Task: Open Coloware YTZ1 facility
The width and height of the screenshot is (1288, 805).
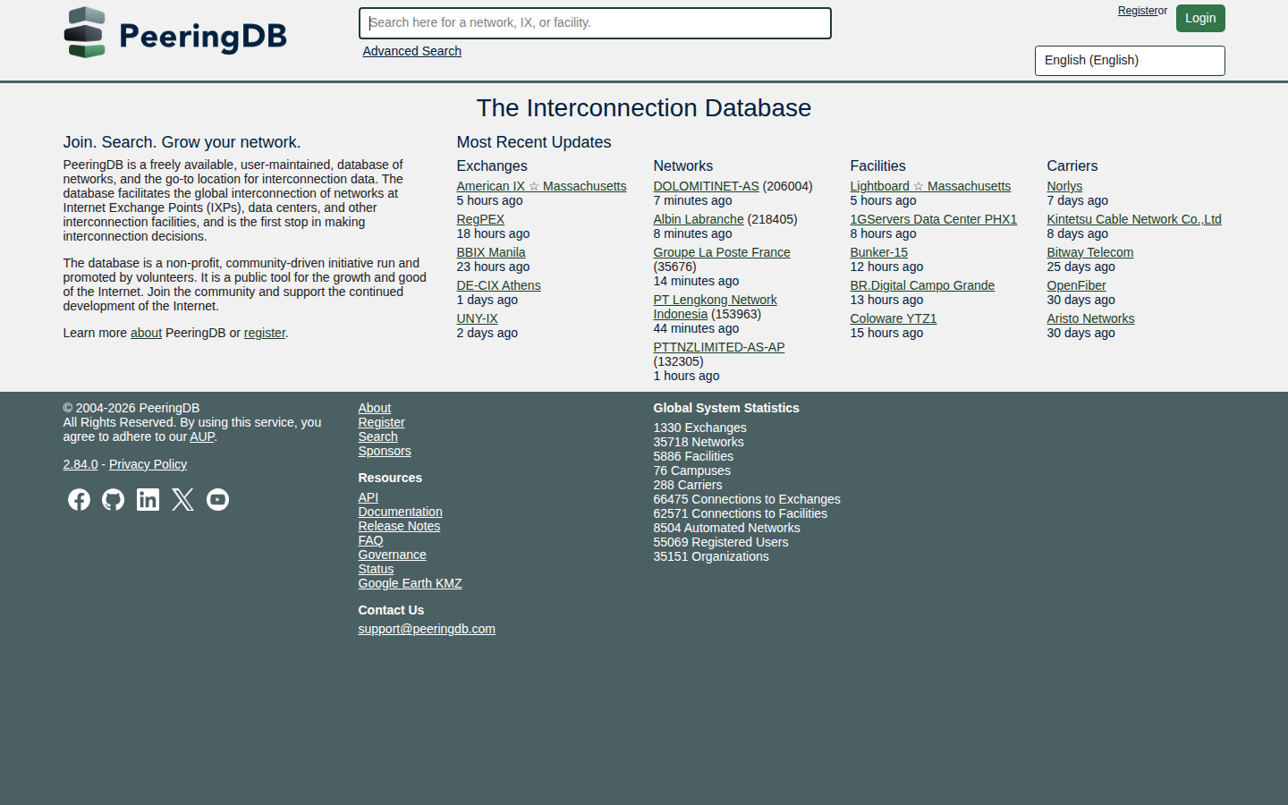Action: [x=893, y=318]
